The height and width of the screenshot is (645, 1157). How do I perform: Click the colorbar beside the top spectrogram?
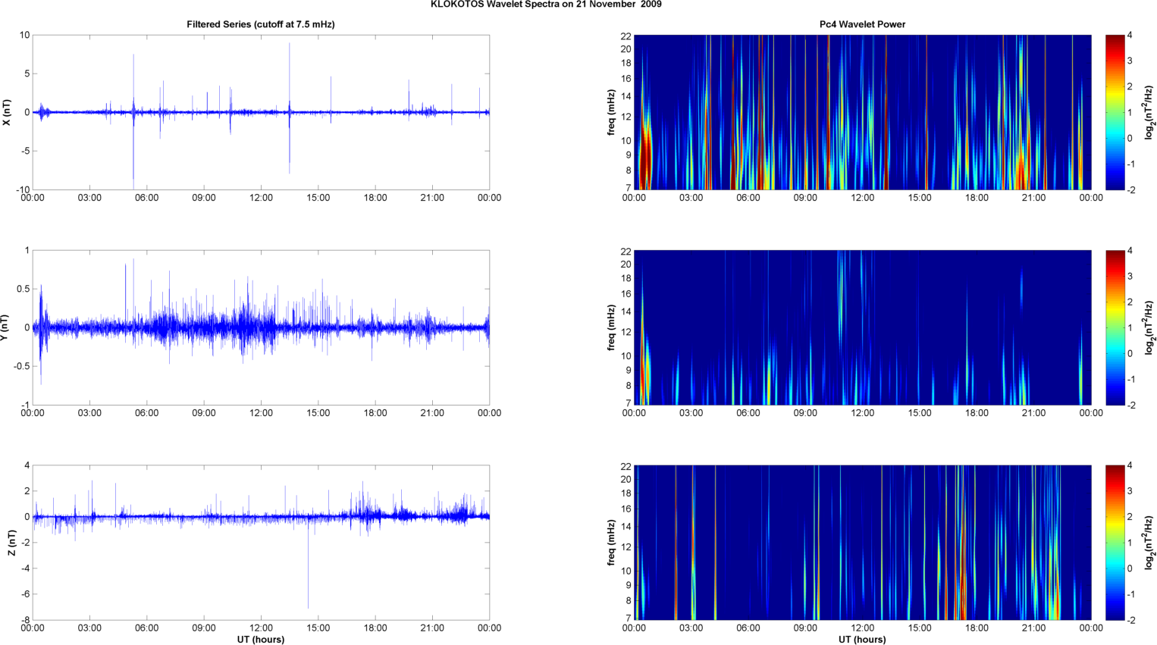point(1115,112)
